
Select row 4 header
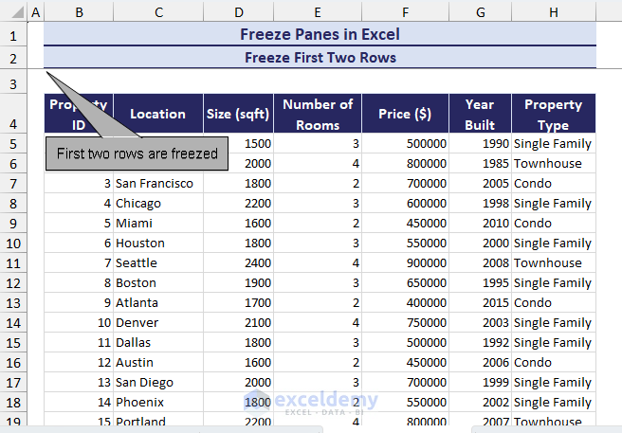point(13,114)
